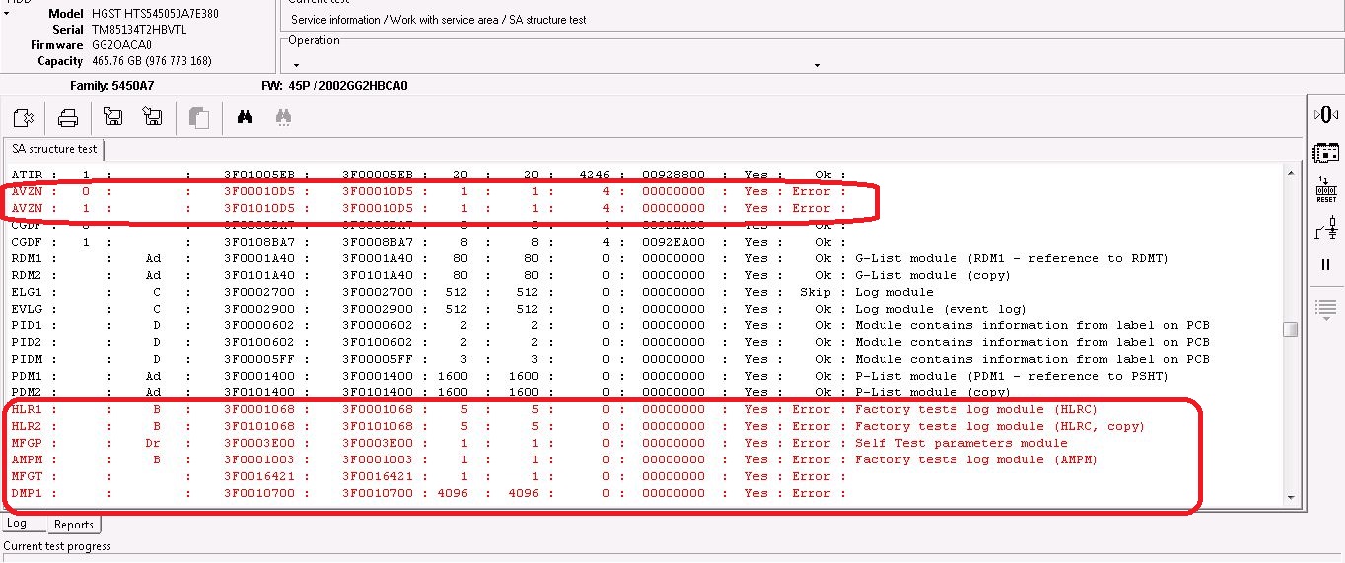The width and height of the screenshot is (1345, 563).
Task: Click the Current test progress label
Action: (x=57, y=546)
